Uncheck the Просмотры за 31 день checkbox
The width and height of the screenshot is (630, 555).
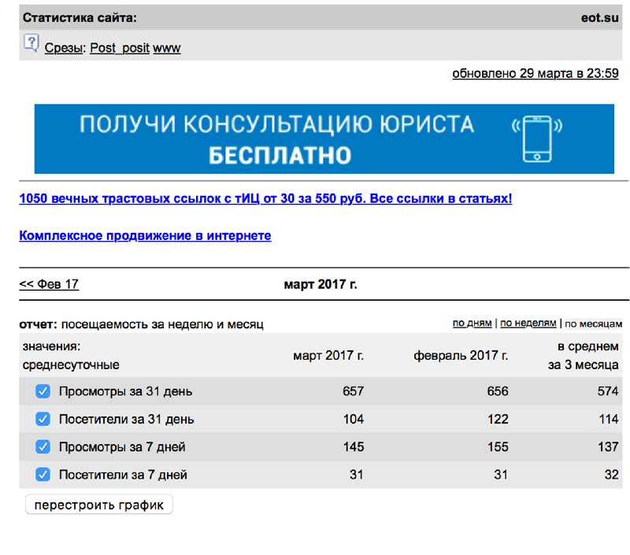(x=43, y=391)
